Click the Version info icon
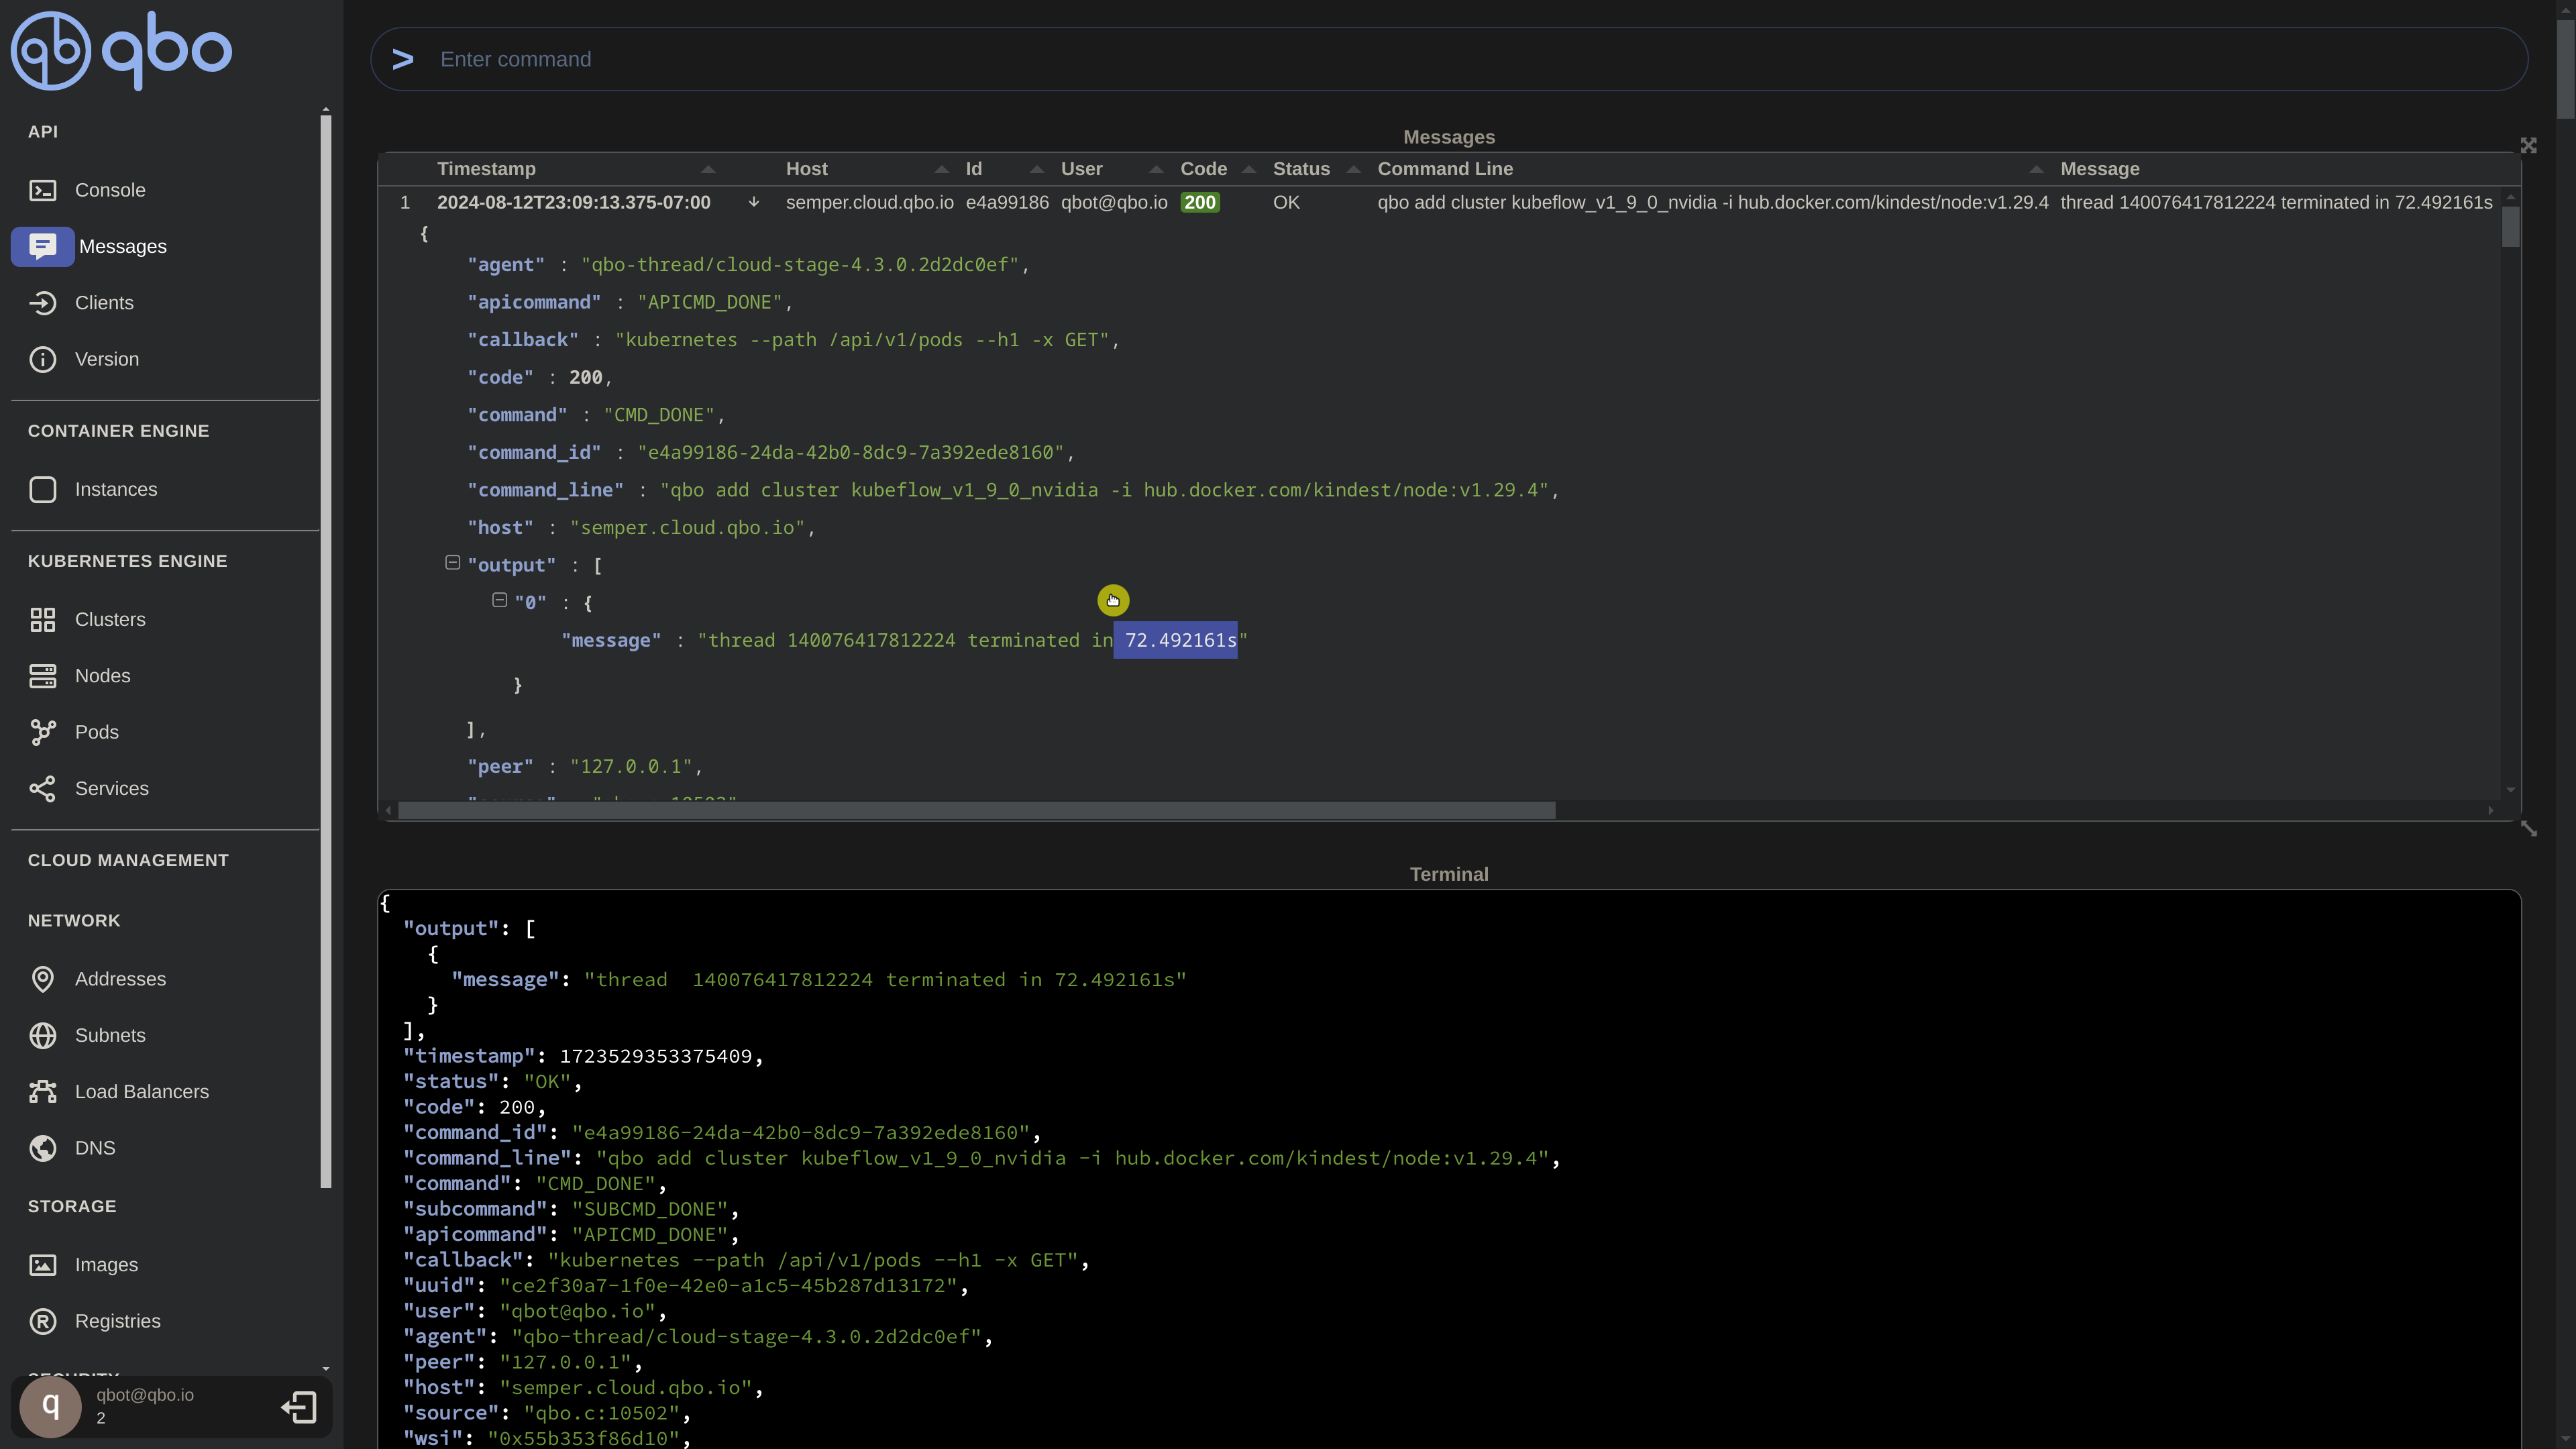 tap(42, 359)
